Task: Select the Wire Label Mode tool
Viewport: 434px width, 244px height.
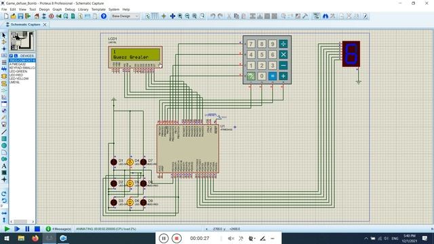Action: tap(4, 56)
